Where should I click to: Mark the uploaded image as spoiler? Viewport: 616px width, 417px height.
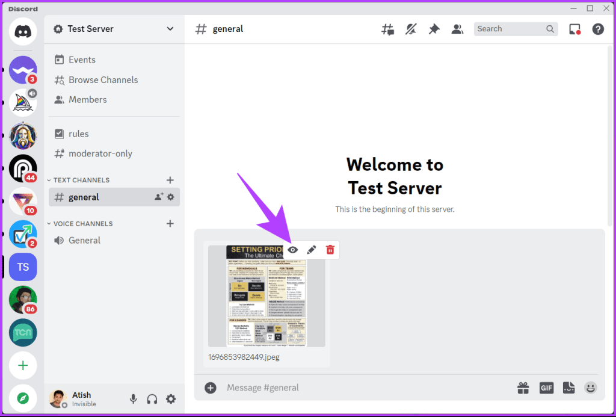coord(293,249)
